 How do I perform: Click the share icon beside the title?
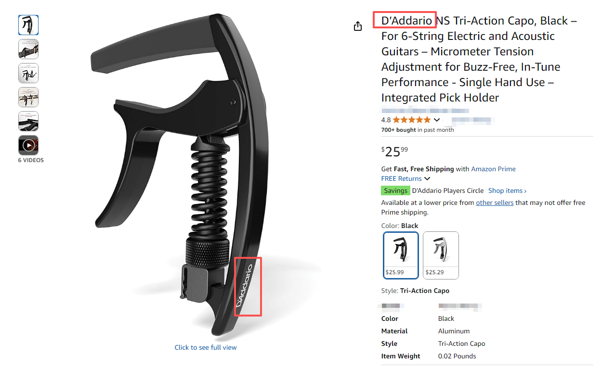point(358,26)
